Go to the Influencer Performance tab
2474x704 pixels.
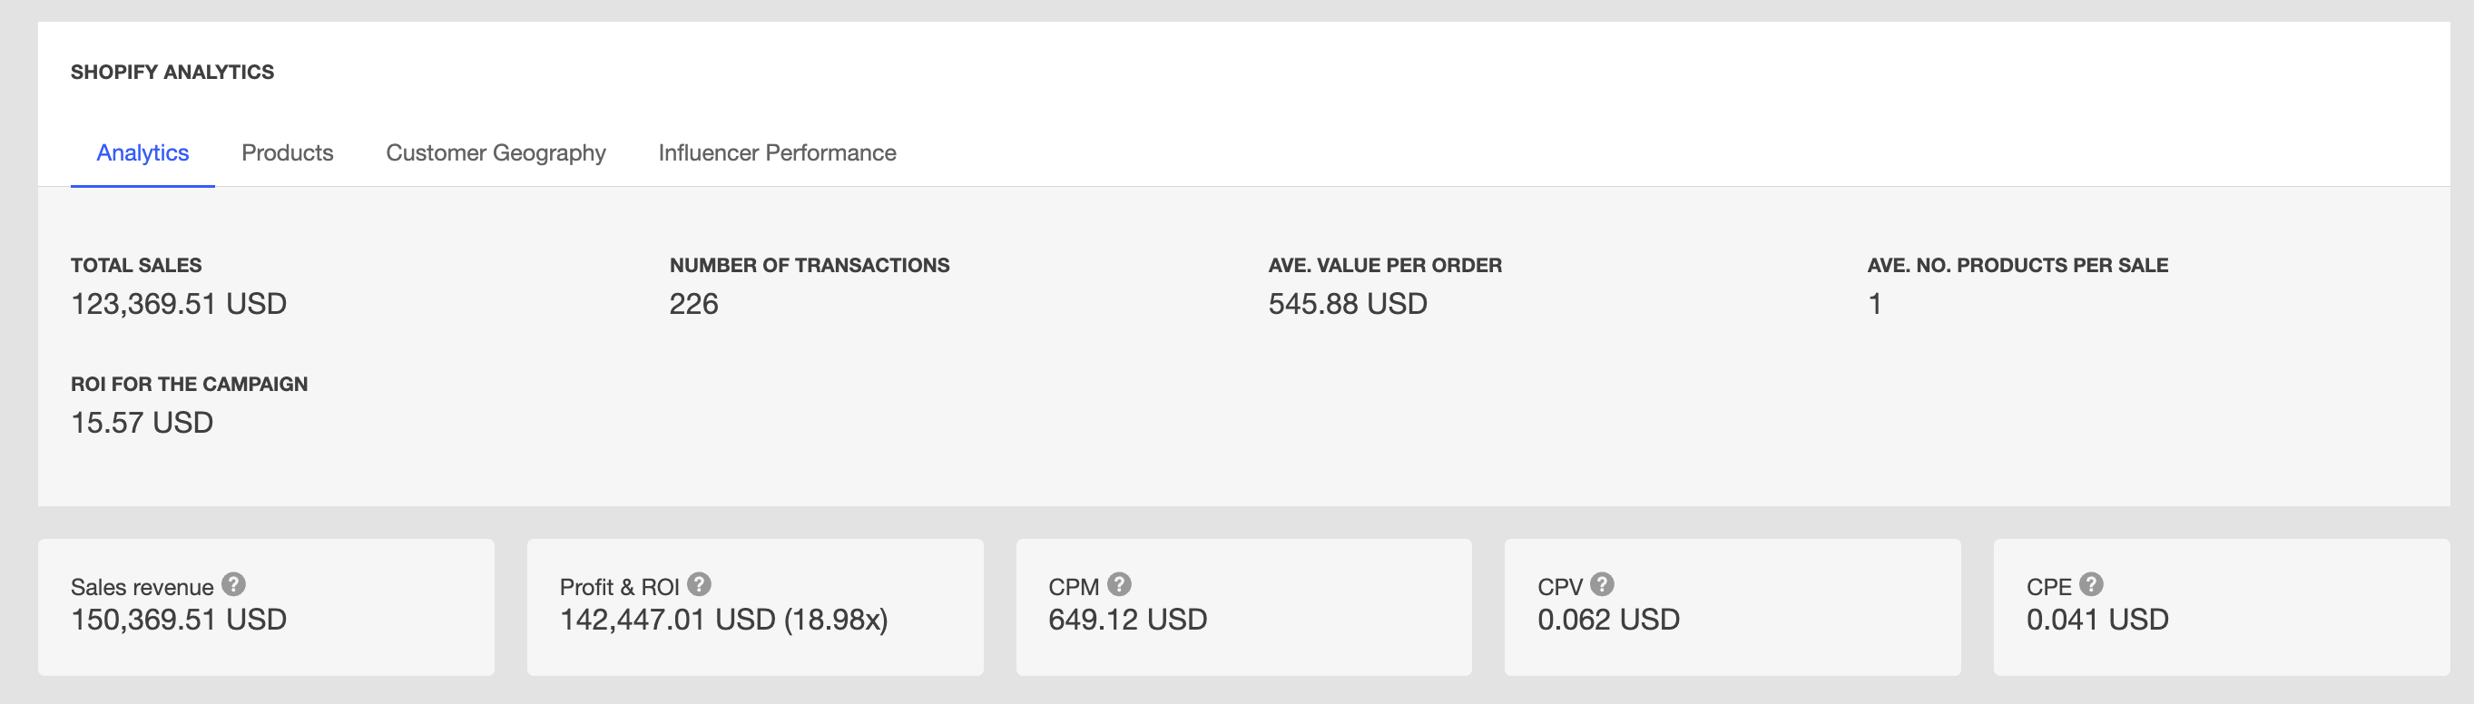(x=777, y=152)
